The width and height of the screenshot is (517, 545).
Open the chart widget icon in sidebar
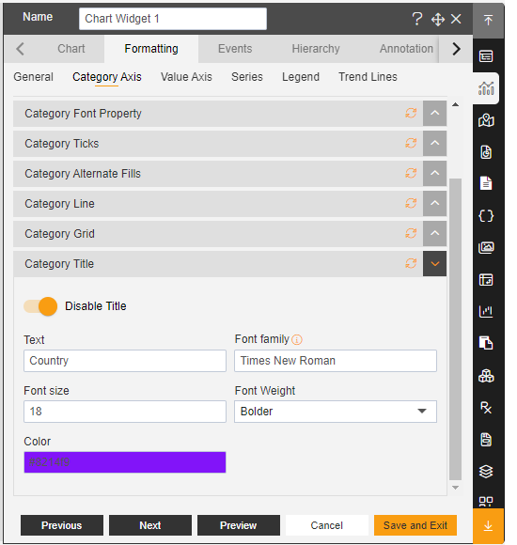tap(486, 88)
